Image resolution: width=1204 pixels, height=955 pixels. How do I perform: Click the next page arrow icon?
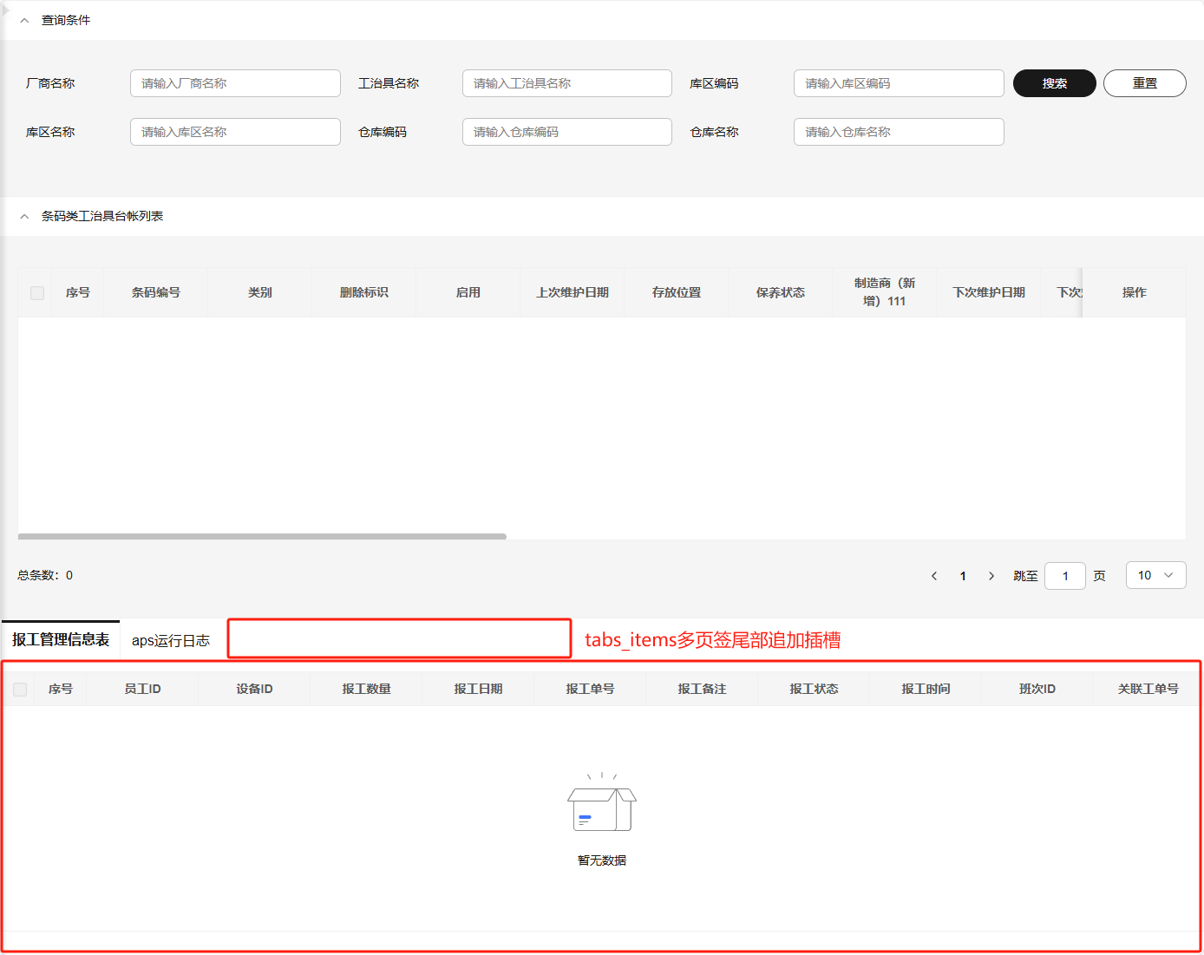(991, 576)
